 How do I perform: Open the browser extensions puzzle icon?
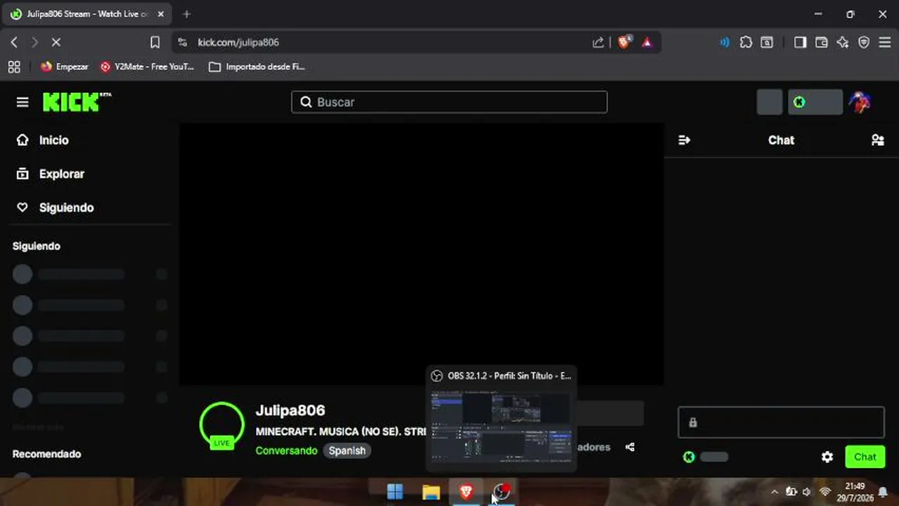pos(746,42)
